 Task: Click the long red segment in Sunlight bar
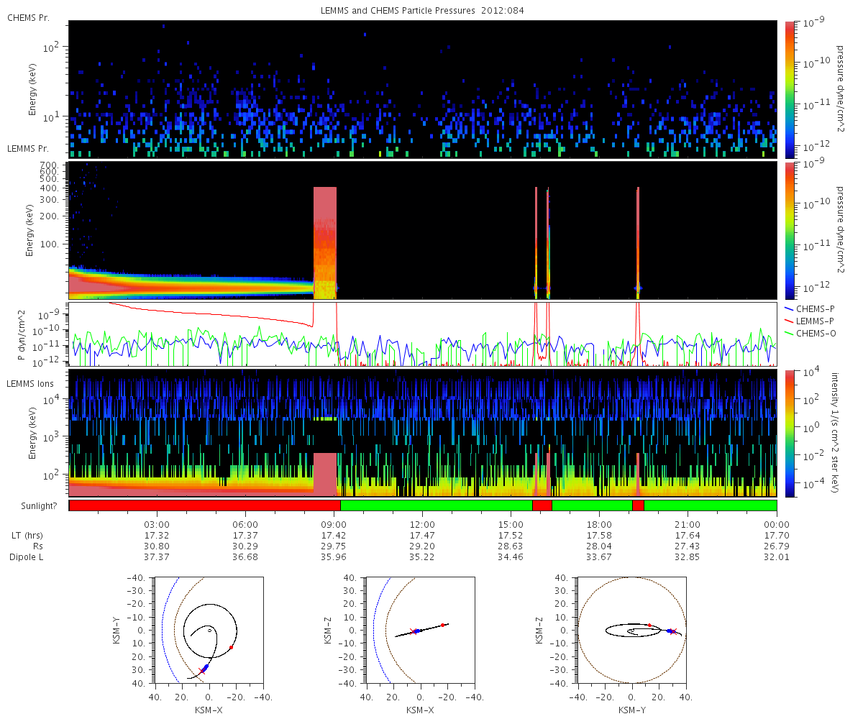coord(204,505)
